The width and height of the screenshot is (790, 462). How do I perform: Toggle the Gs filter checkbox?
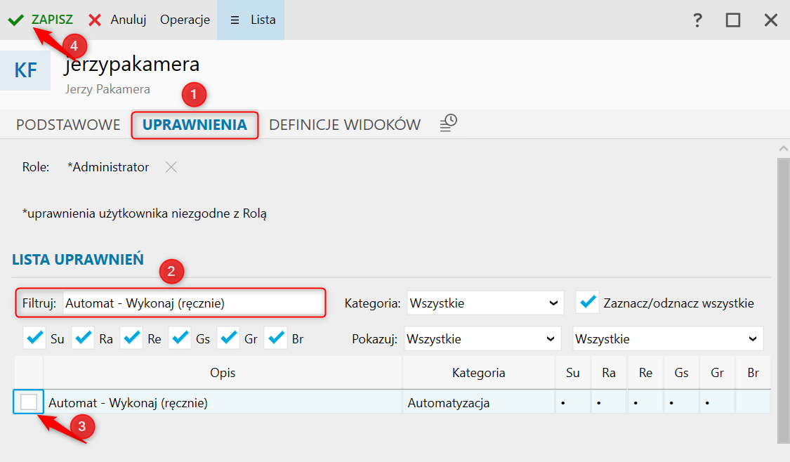click(180, 338)
